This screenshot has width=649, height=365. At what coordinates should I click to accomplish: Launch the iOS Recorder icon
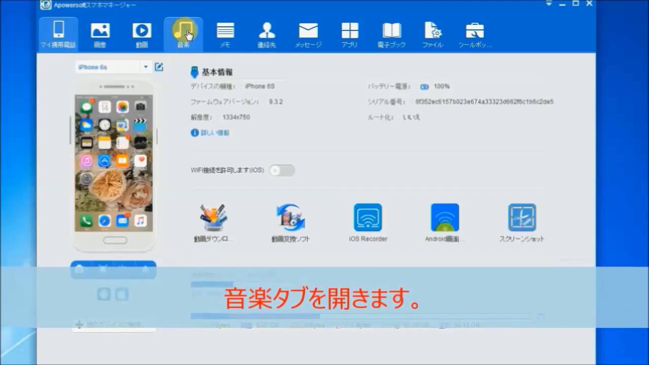click(x=368, y=217)
